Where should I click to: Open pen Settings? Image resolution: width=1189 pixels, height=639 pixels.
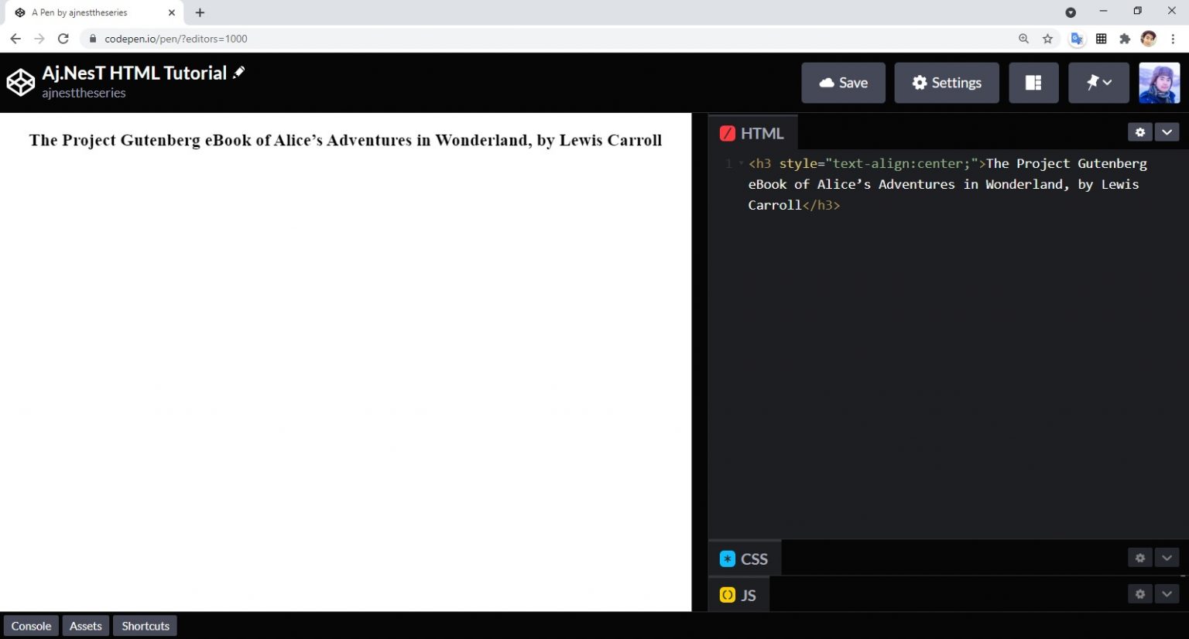(x=946, y=83)
